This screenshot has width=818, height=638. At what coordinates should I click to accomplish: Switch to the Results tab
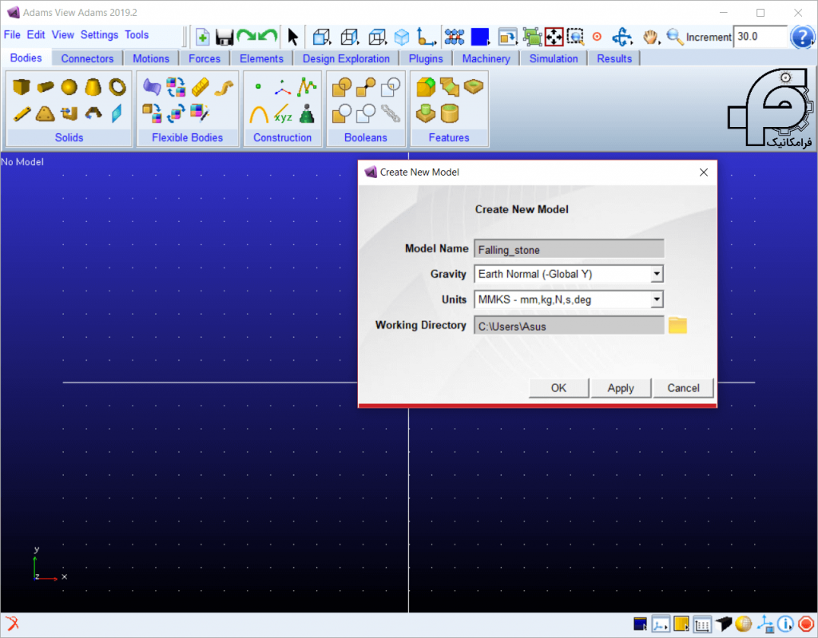[614, 58]
